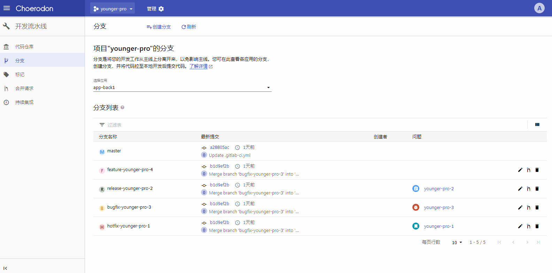Open commit b1d9ef2b for feature-younger-pro-4
552x273 pixels.
tap(219, 166)
